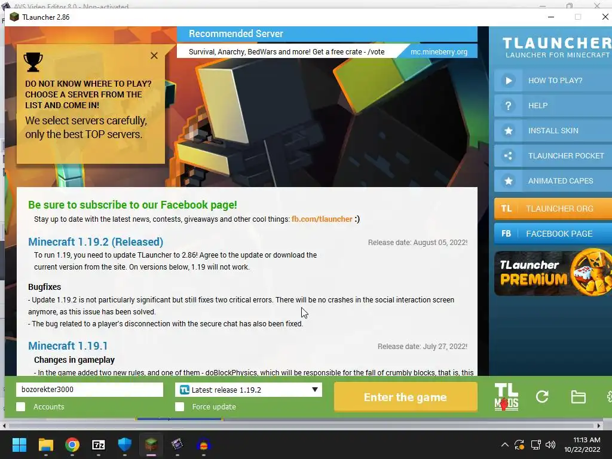Click the TLauncher Minecraft block taskbar icon
The image size is (612, 459).
point(151,445)
